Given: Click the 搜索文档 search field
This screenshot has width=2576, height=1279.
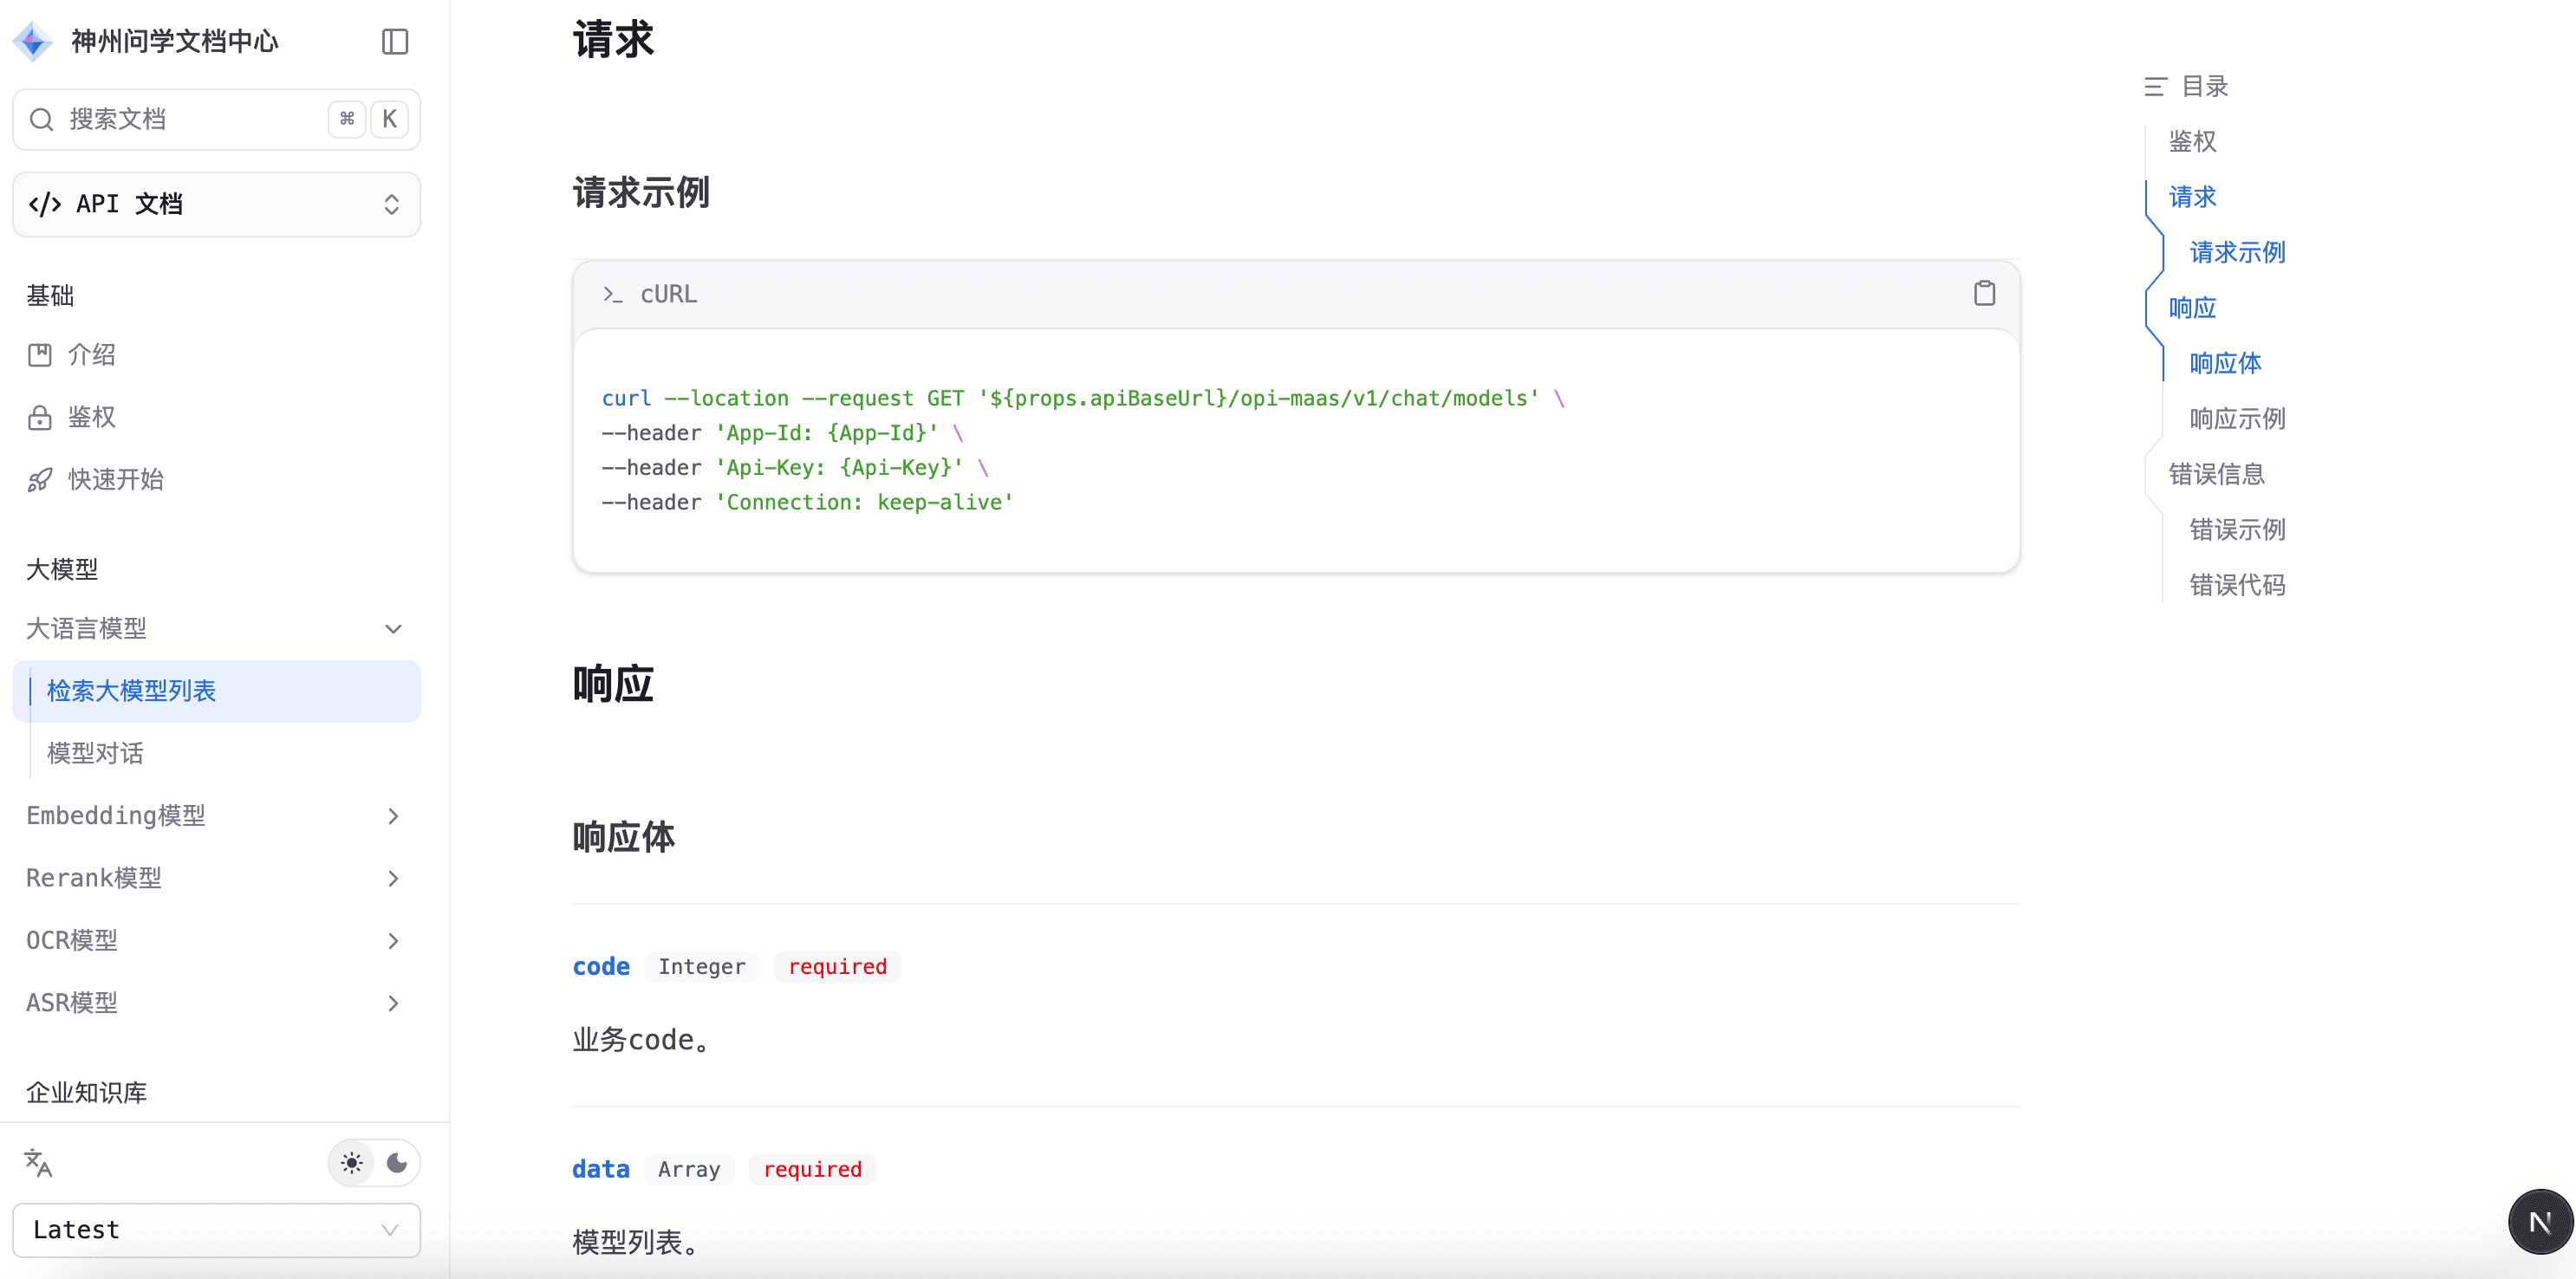Looking at the screenshot, I should pos(180,119).
